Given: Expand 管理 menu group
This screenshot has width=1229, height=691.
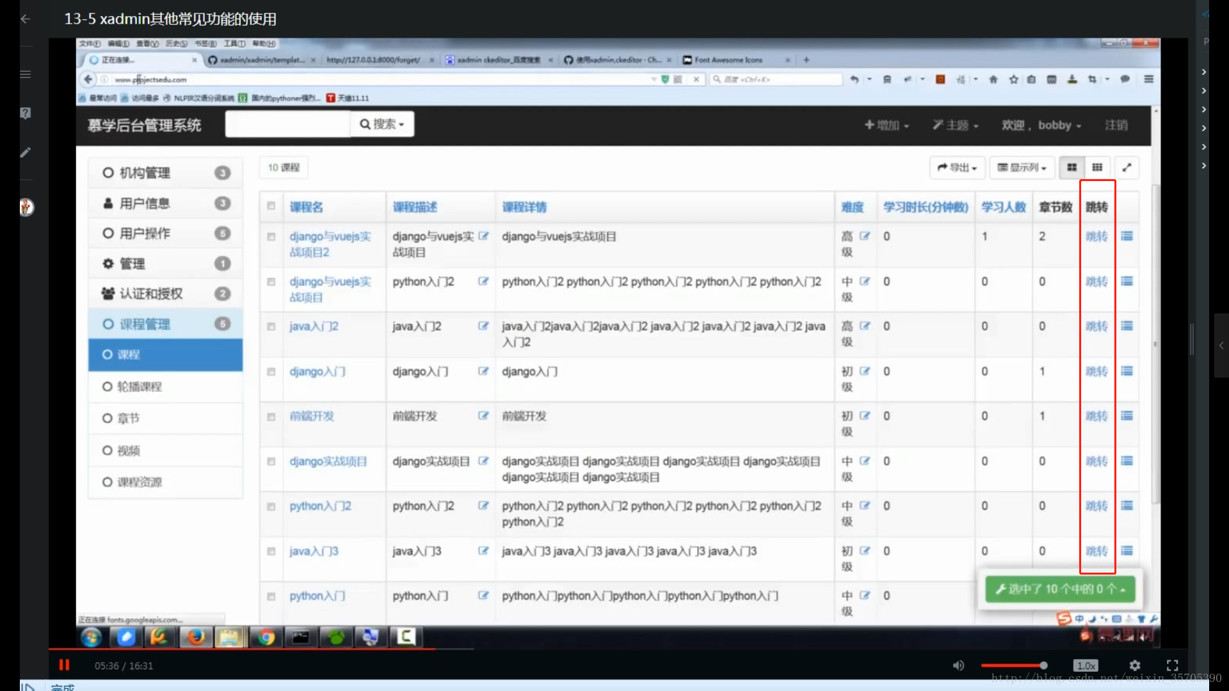Looking at the screenshot, I should coord(166,264).
